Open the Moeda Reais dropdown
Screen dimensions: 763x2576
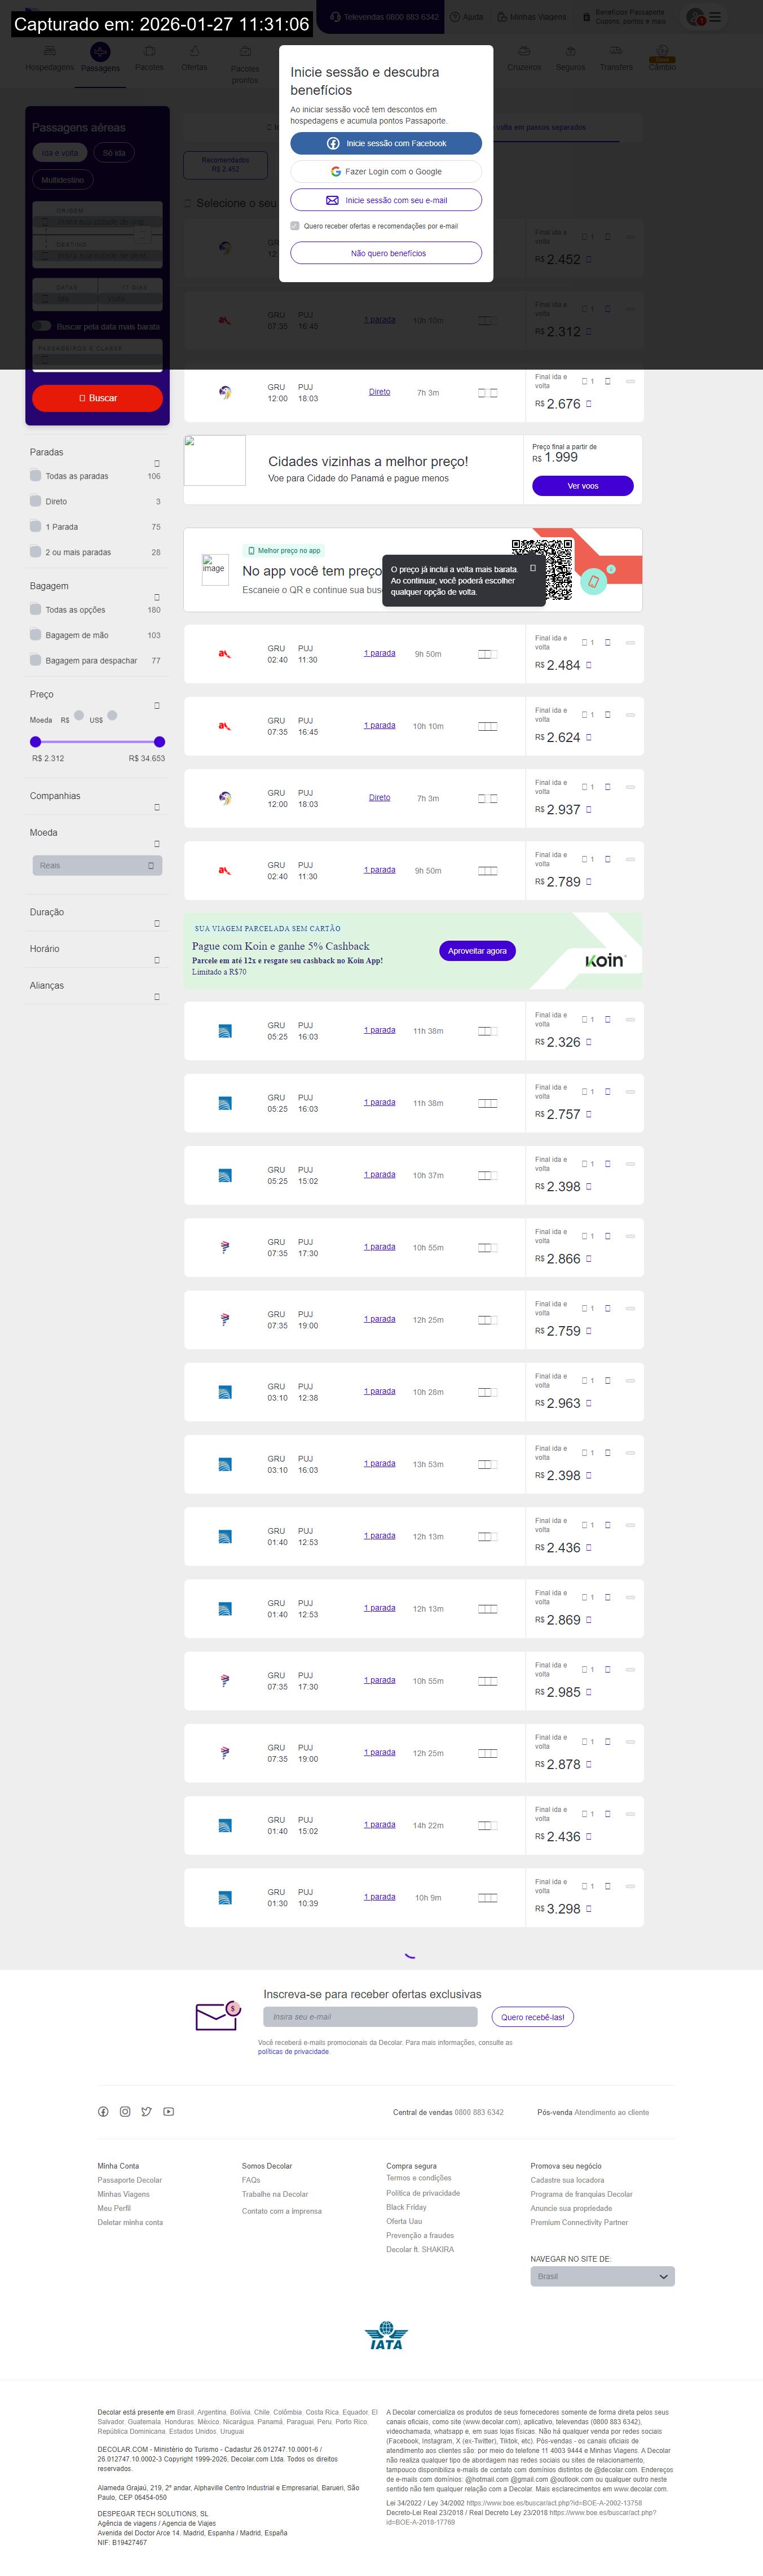[97, 865]
